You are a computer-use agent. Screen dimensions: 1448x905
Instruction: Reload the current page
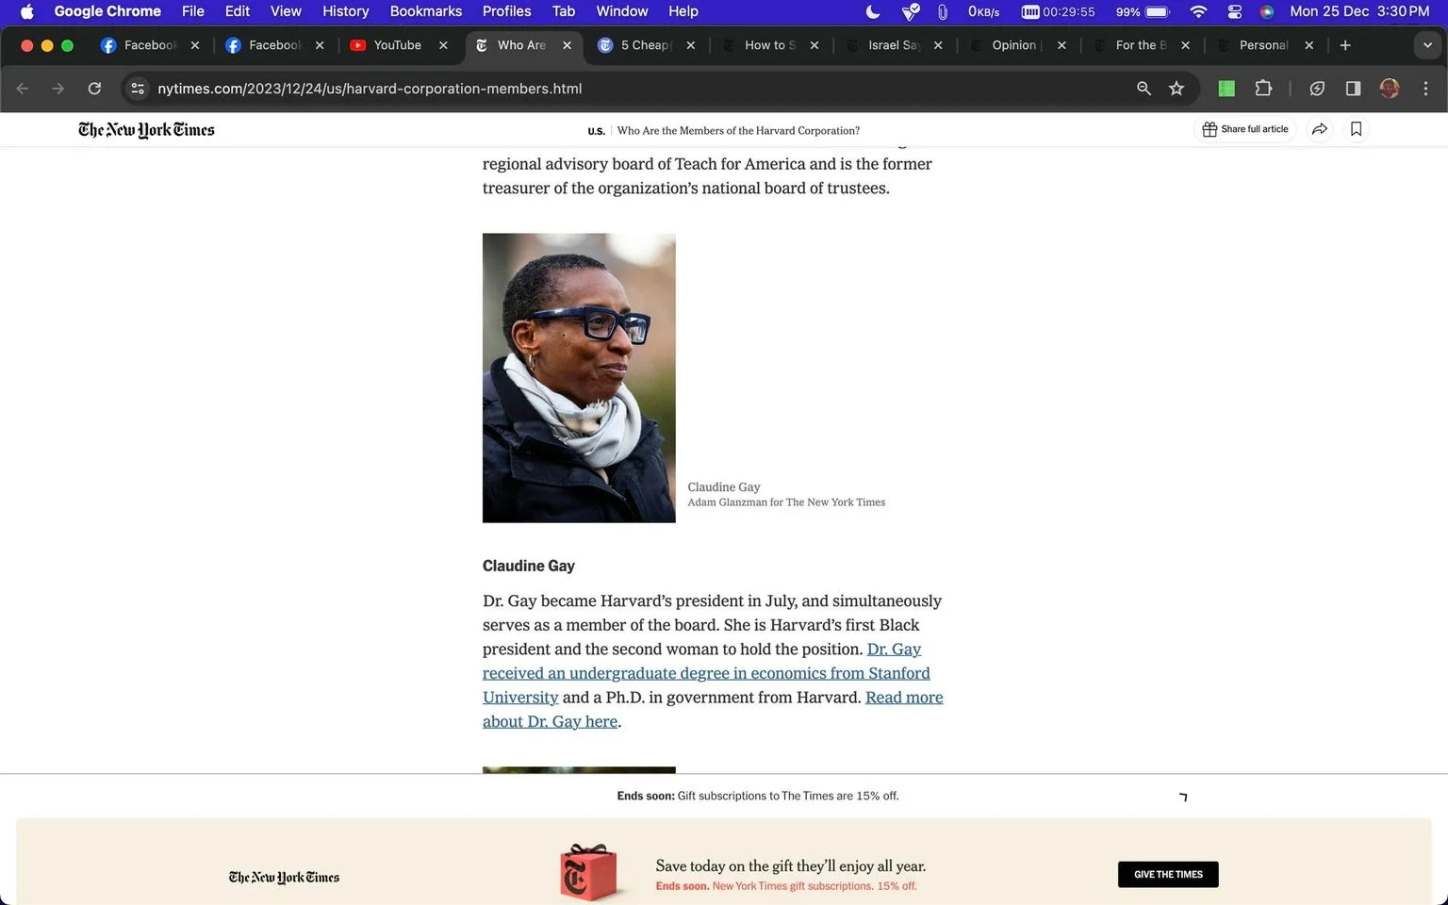(x=94, y=89)
